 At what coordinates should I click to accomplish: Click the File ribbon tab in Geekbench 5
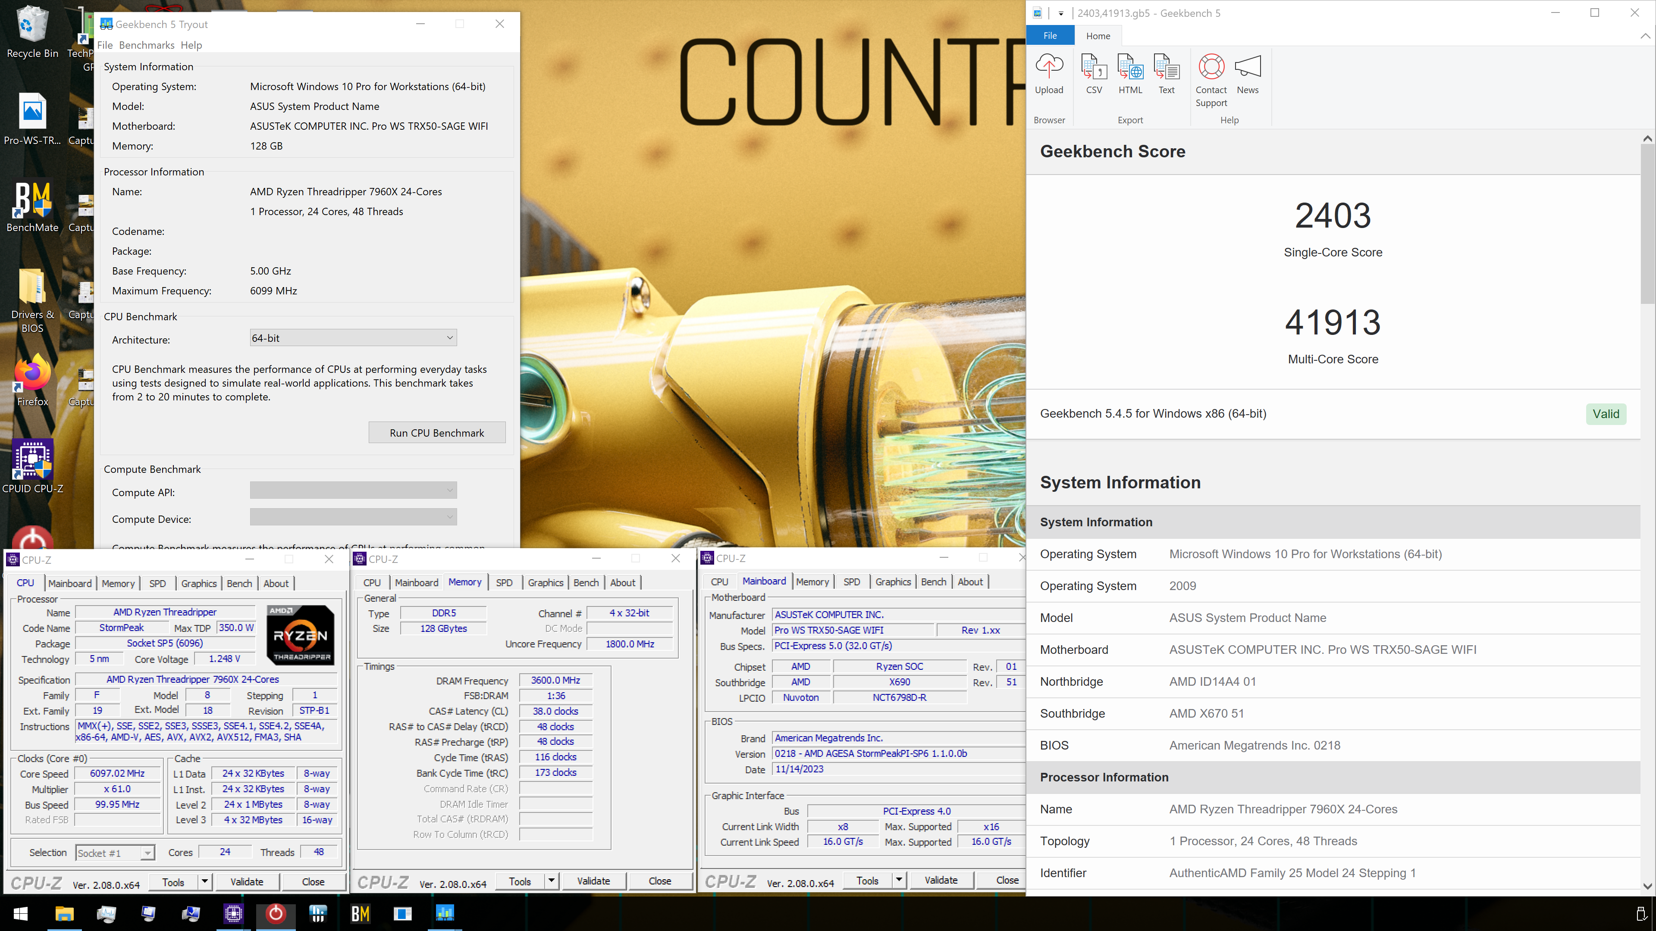coord(1050,36)
